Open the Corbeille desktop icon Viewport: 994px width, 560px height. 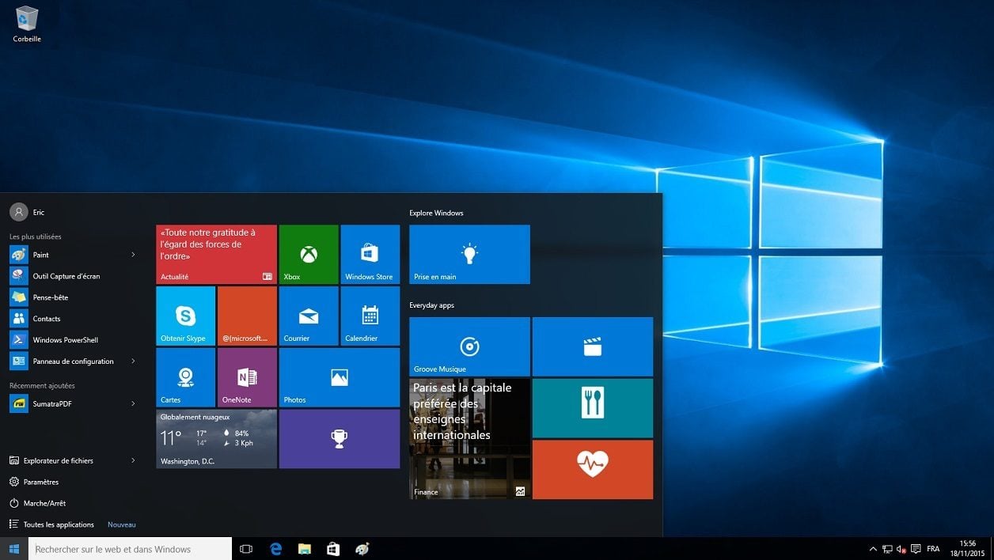[27, 24]
